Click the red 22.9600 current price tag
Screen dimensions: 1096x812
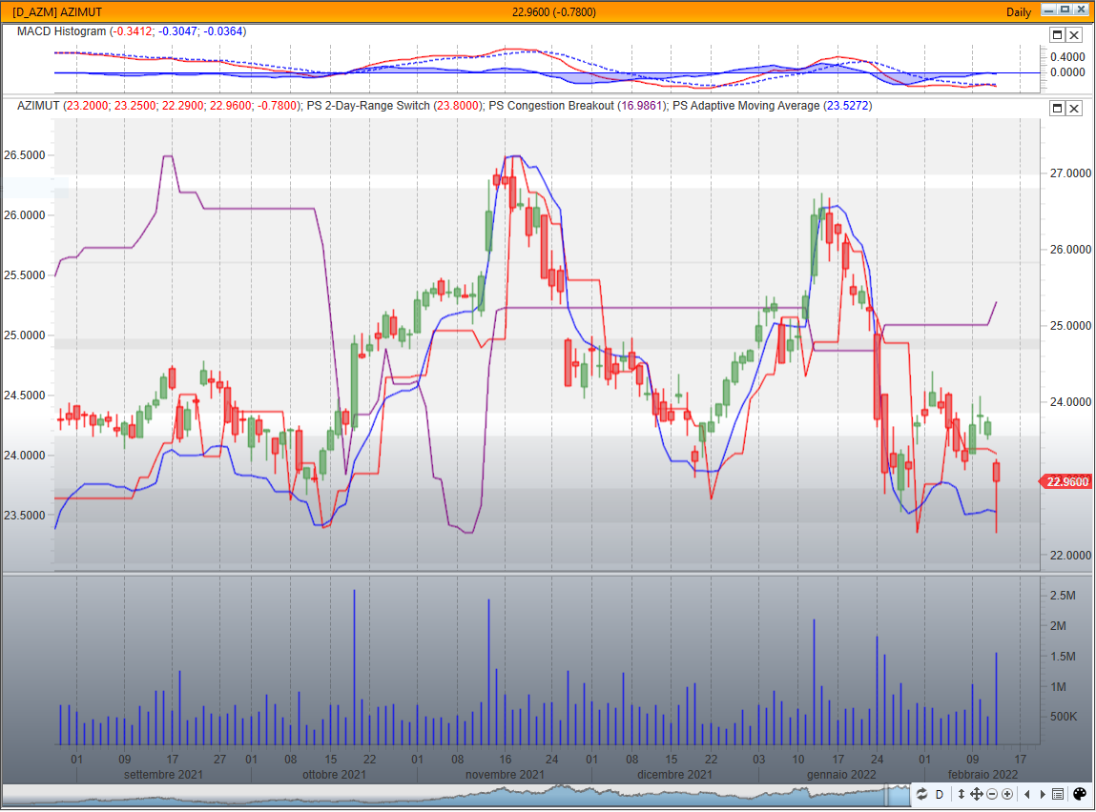tap(1065, 481)
